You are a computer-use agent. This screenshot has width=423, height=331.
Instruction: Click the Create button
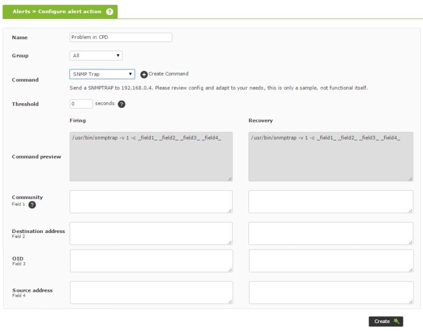point(386,321)
